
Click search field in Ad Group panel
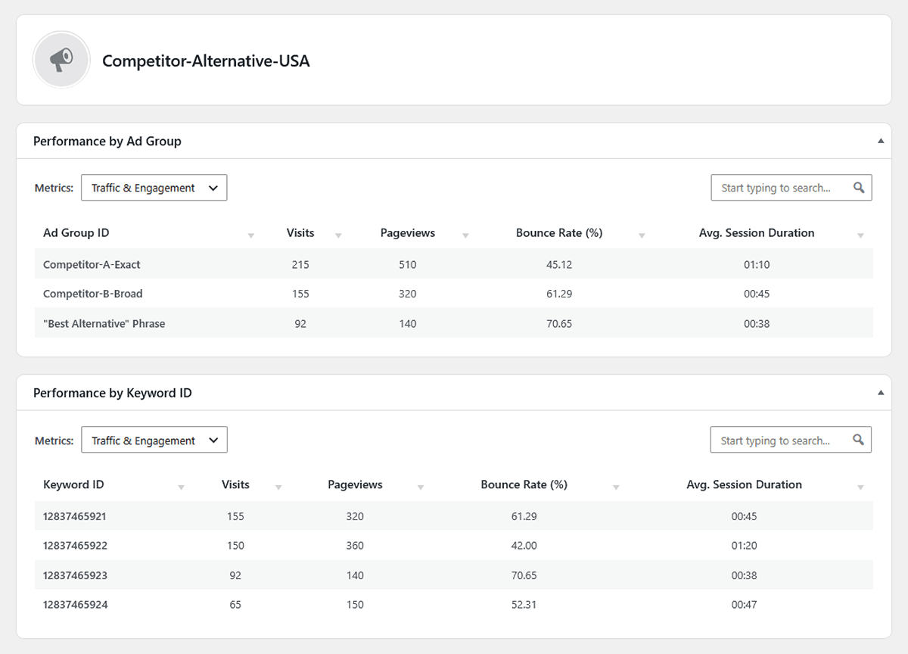point(791,188)
